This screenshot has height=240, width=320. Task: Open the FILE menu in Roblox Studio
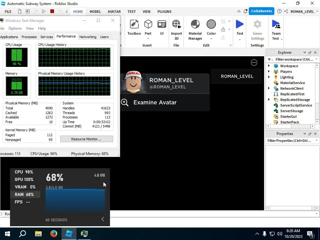(8, 12)
